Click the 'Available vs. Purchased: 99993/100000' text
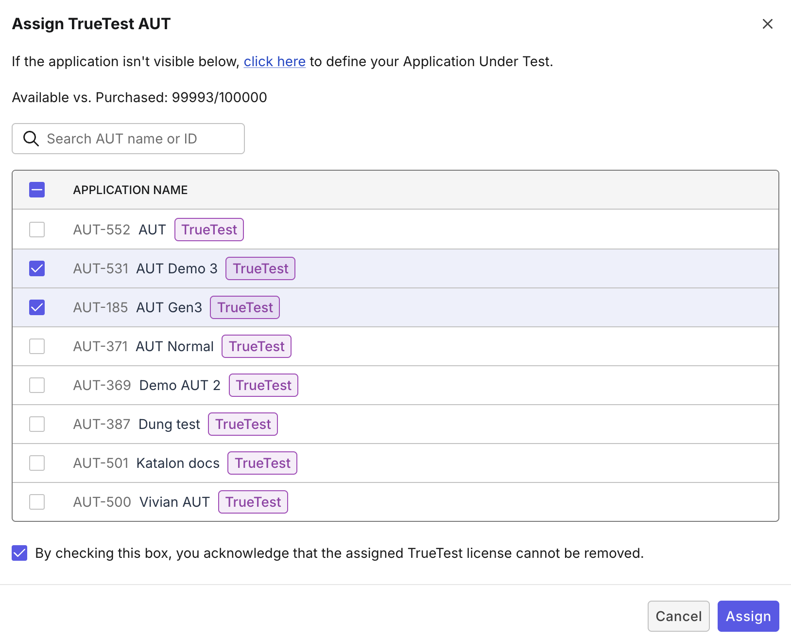 pos(139,97)
